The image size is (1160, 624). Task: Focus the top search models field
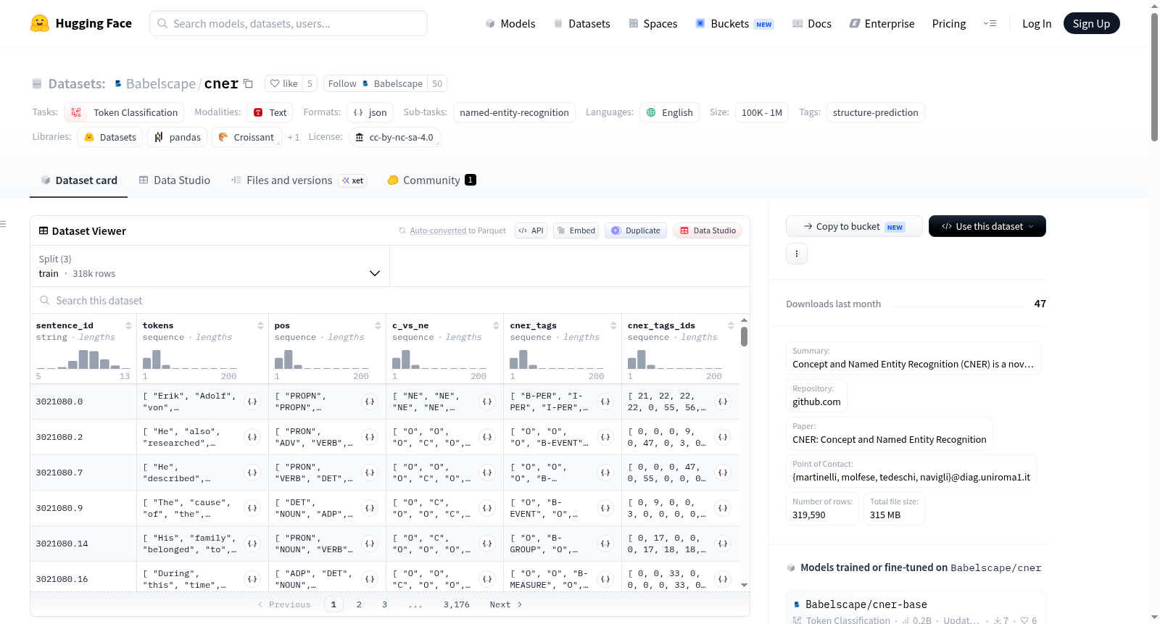click(289, 23)
